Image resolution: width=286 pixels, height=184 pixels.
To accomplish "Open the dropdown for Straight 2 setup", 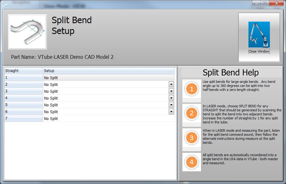I will coord(171,84).
